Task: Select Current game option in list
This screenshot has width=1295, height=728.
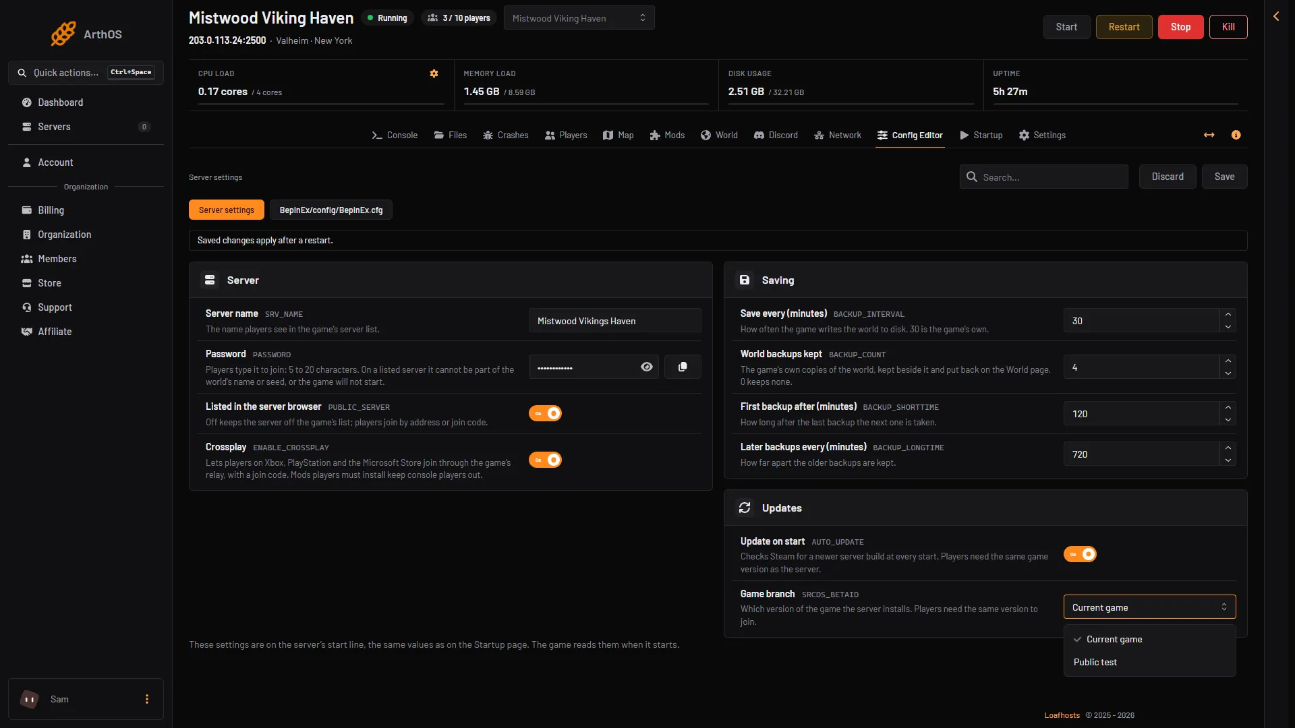Action: 1149,639
